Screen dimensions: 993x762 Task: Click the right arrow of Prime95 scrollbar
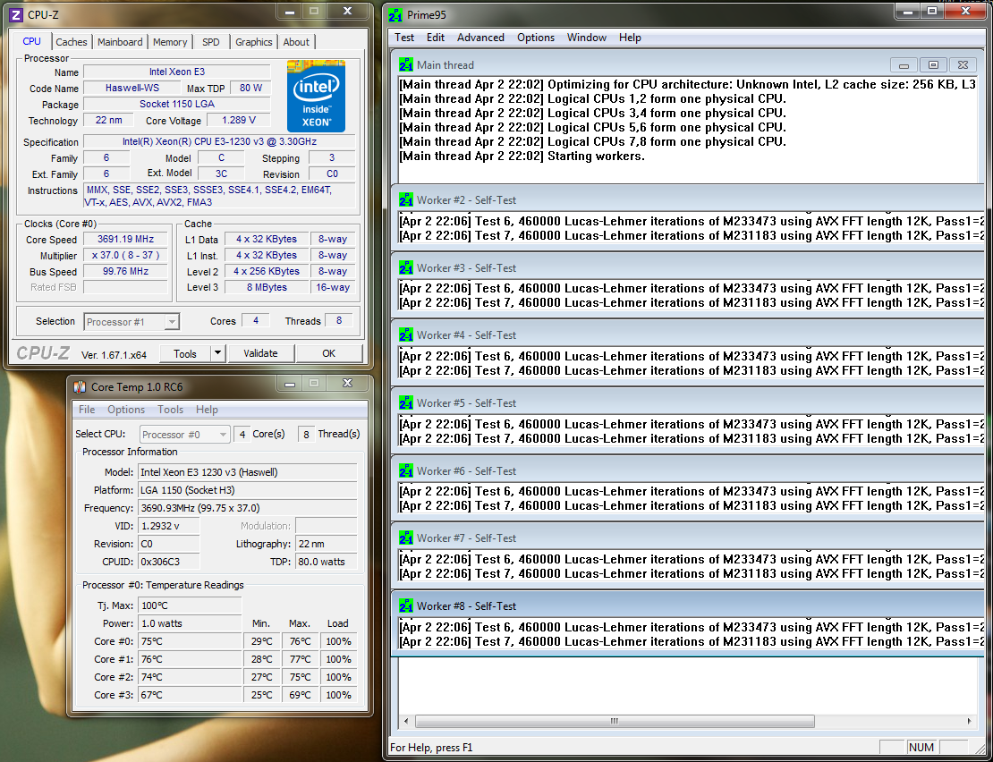click(x=970, y=721)
